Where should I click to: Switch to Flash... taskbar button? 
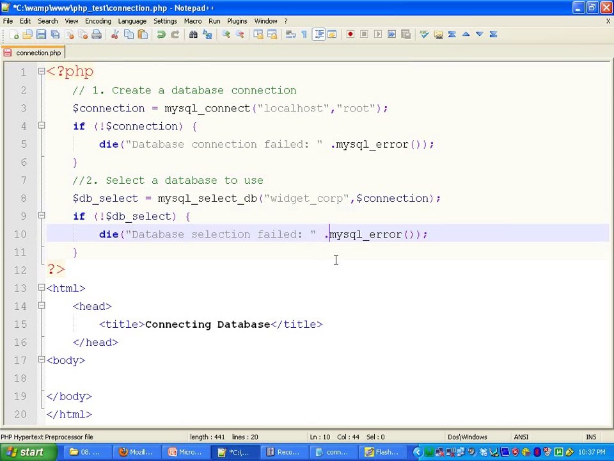coord(382,453)
